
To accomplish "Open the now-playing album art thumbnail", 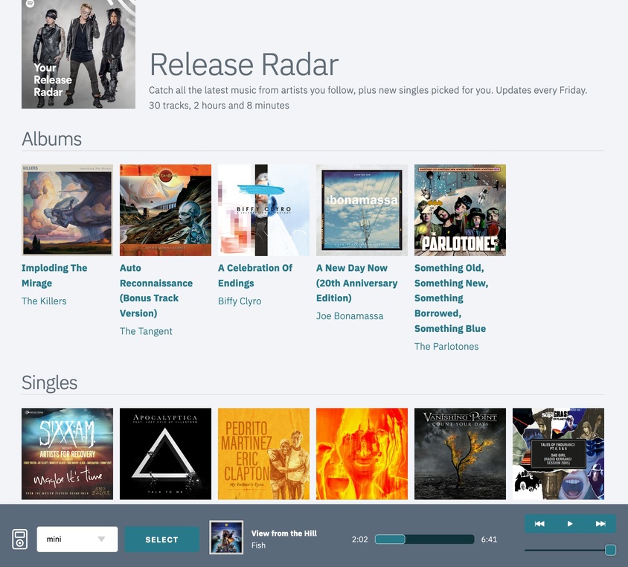I will 226,537.
